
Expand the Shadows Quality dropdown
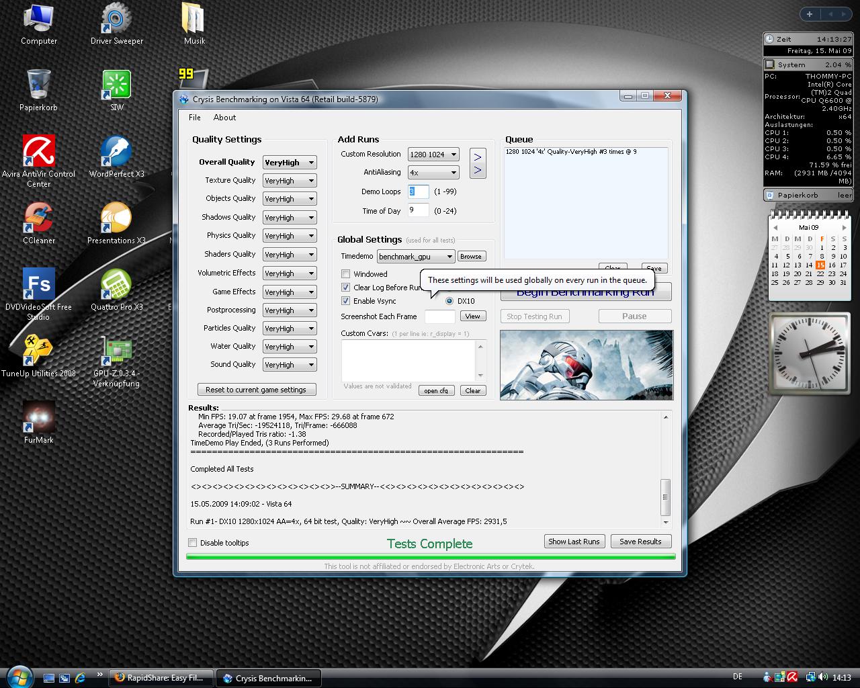pyautogui.click(x=290, y=217)
